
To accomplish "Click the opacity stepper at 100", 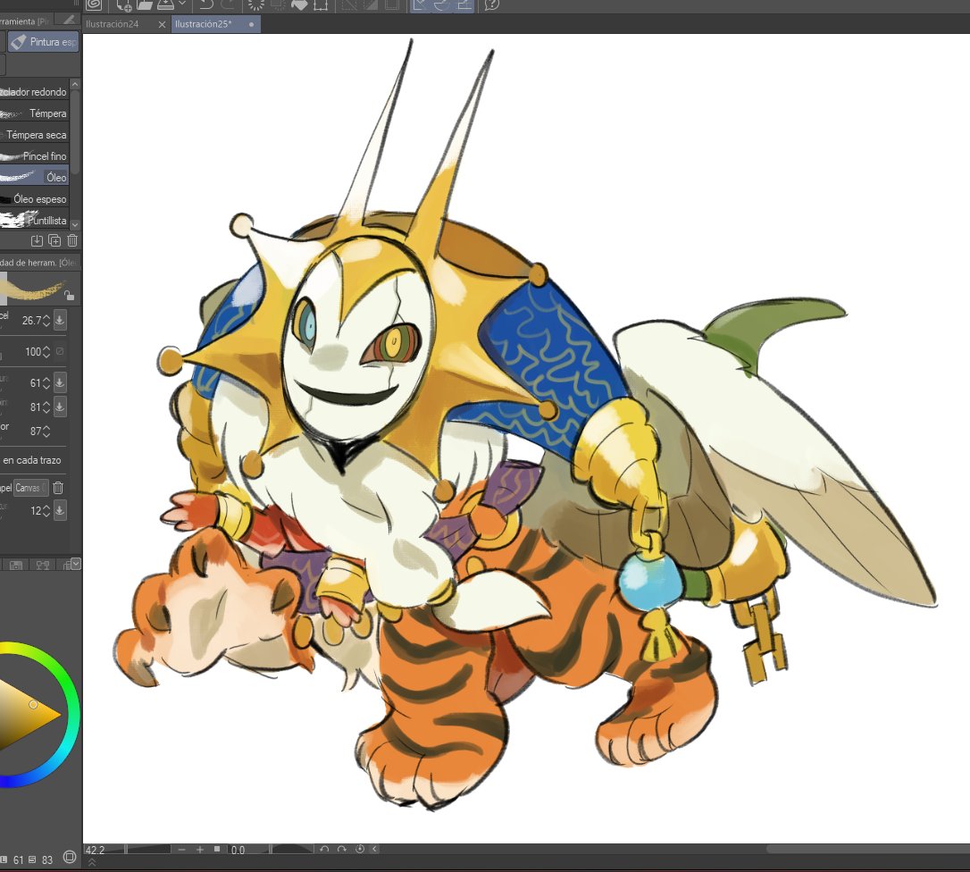I will [x=46, y=351].
